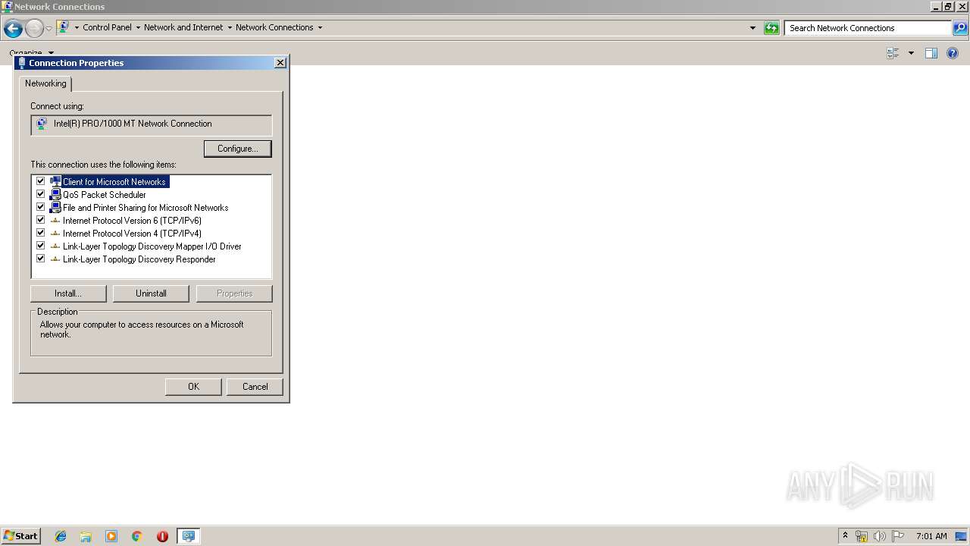
Task: Go back with the blue Back arrow
Action: pyautogui.click(x=13, y=29)
